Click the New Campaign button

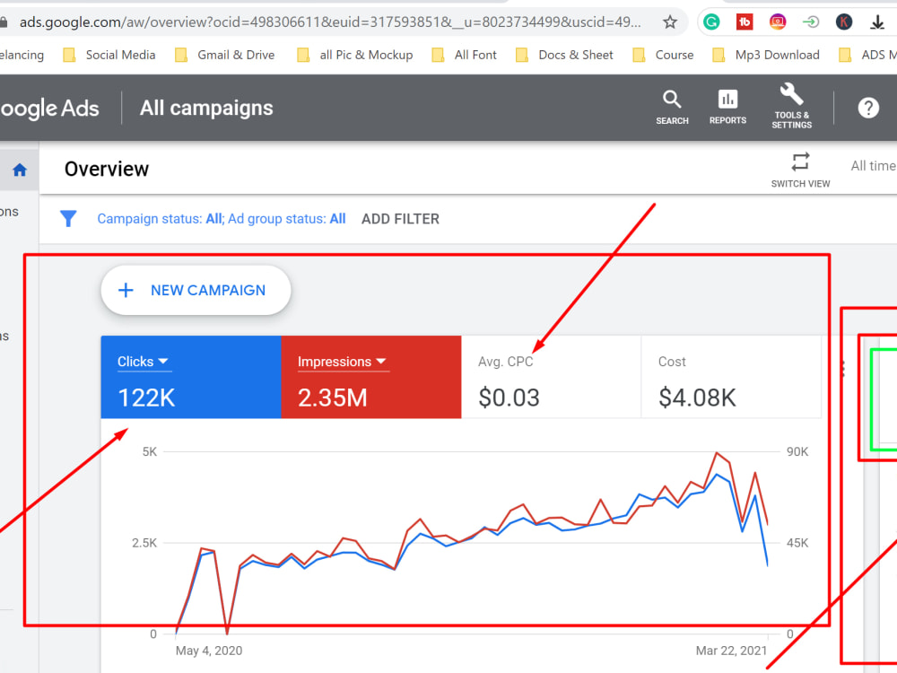coord(196,290)
